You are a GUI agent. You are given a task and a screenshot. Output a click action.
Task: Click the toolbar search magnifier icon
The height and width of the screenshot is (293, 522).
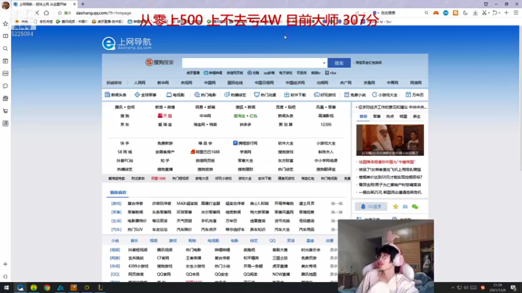tap(427, 13)
